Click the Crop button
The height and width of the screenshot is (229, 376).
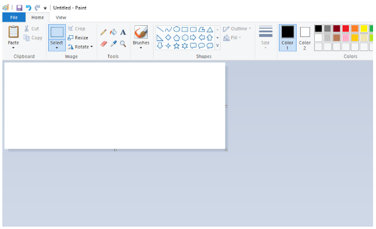tap(76, 29)
